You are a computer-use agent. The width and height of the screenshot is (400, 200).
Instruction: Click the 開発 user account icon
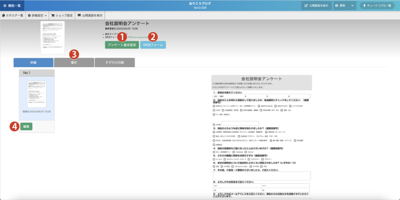(337, 6)
